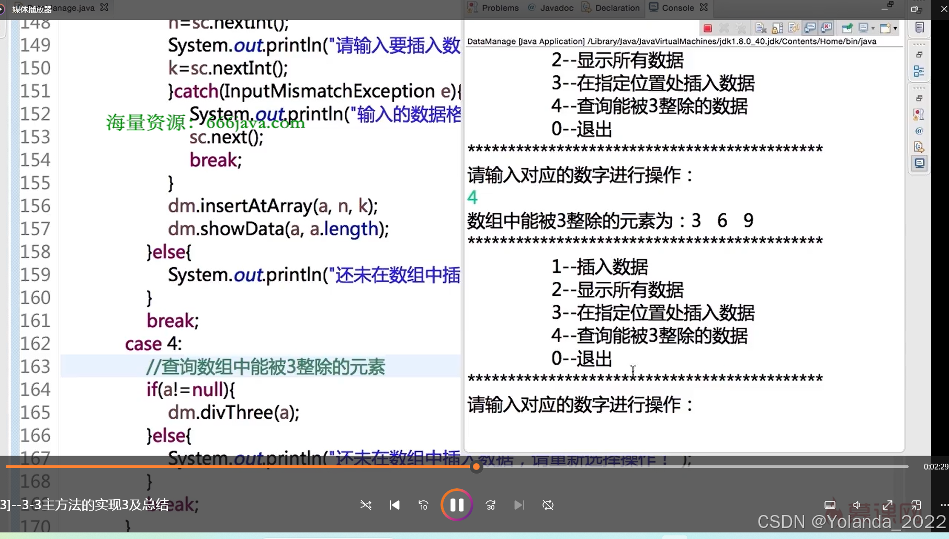
Task: Click the DataManage Java Application launch path label
Action: (x=671, y=41)
